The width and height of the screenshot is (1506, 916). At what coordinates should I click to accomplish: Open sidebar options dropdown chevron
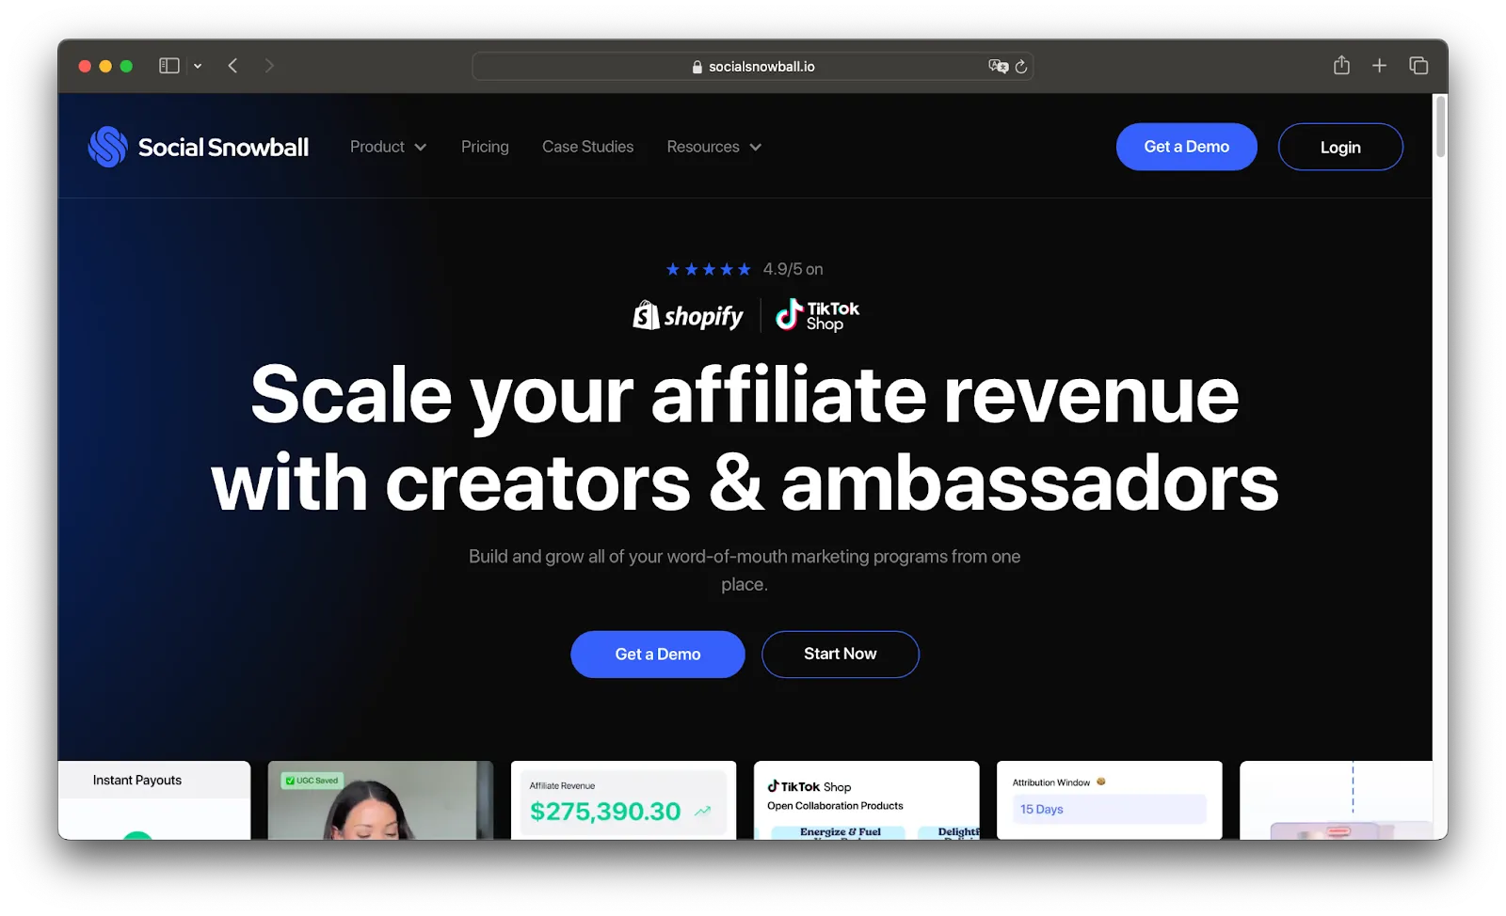(x=198, y=66)
